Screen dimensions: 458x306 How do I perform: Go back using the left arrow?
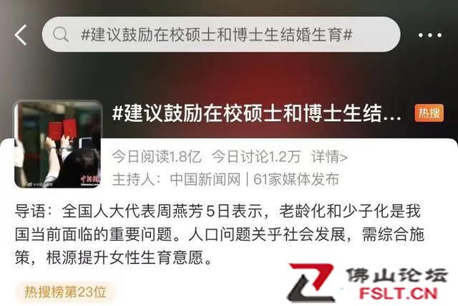(21, 35)
